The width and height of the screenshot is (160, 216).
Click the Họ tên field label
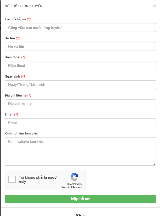10,38
